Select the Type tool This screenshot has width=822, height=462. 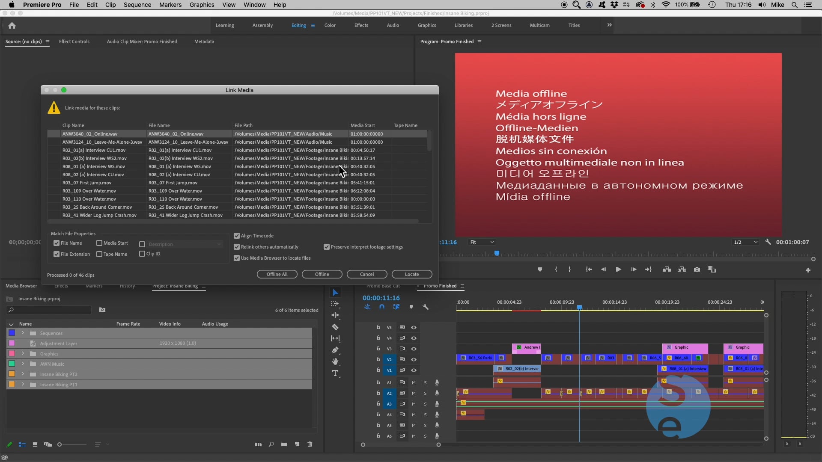pyautogui.click(x=335, y=373)
